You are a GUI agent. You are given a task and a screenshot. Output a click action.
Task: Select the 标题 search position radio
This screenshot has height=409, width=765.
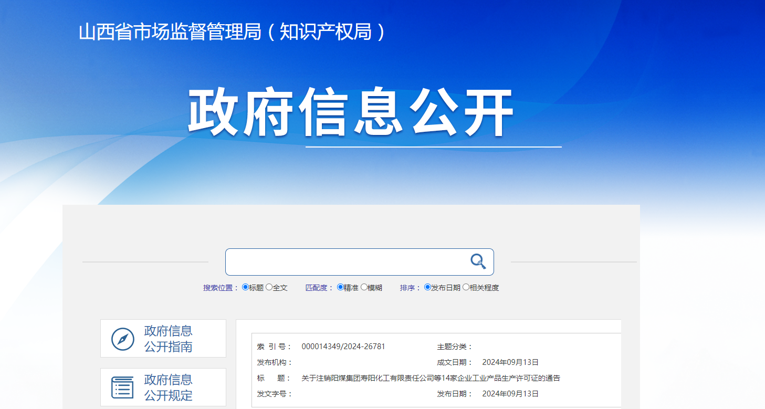tap(245, 287)
